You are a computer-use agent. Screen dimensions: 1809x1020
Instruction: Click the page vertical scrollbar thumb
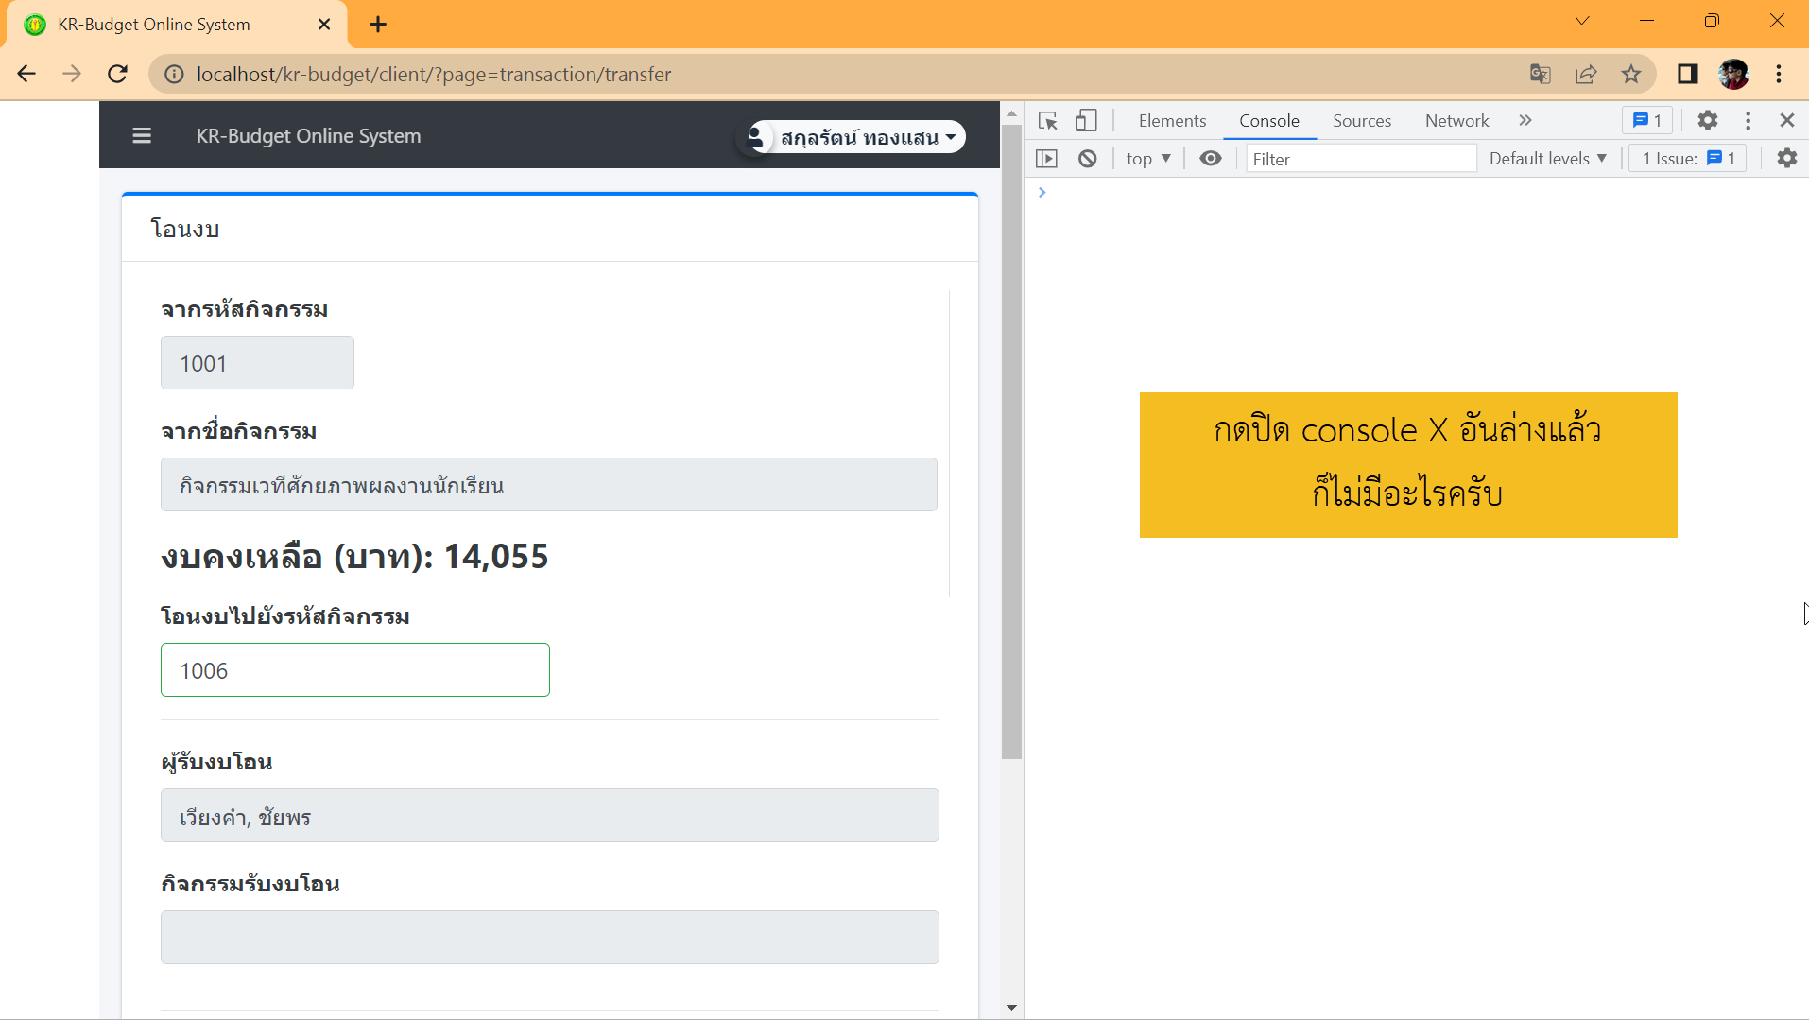coord(1011,441)
